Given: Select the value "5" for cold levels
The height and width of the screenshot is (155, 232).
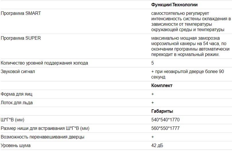Looking at the screenshot, I should (x=153, y=63).
